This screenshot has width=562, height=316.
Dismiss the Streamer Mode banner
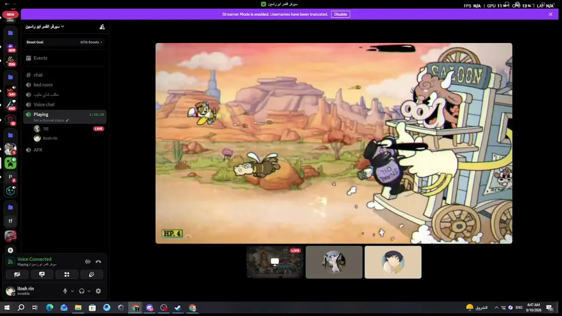(x=551, y=14)
